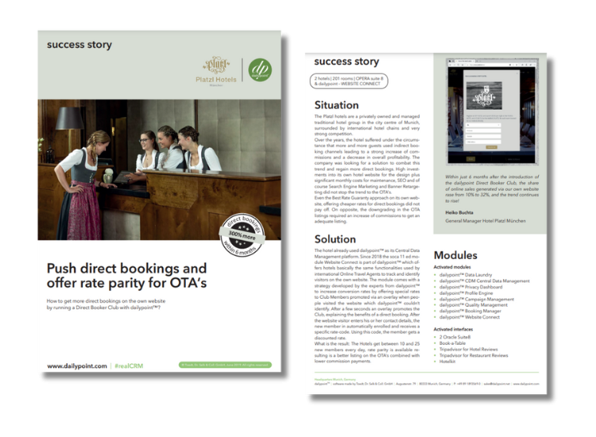Click the "dailypoint Quality Management" item

point(474,305)
